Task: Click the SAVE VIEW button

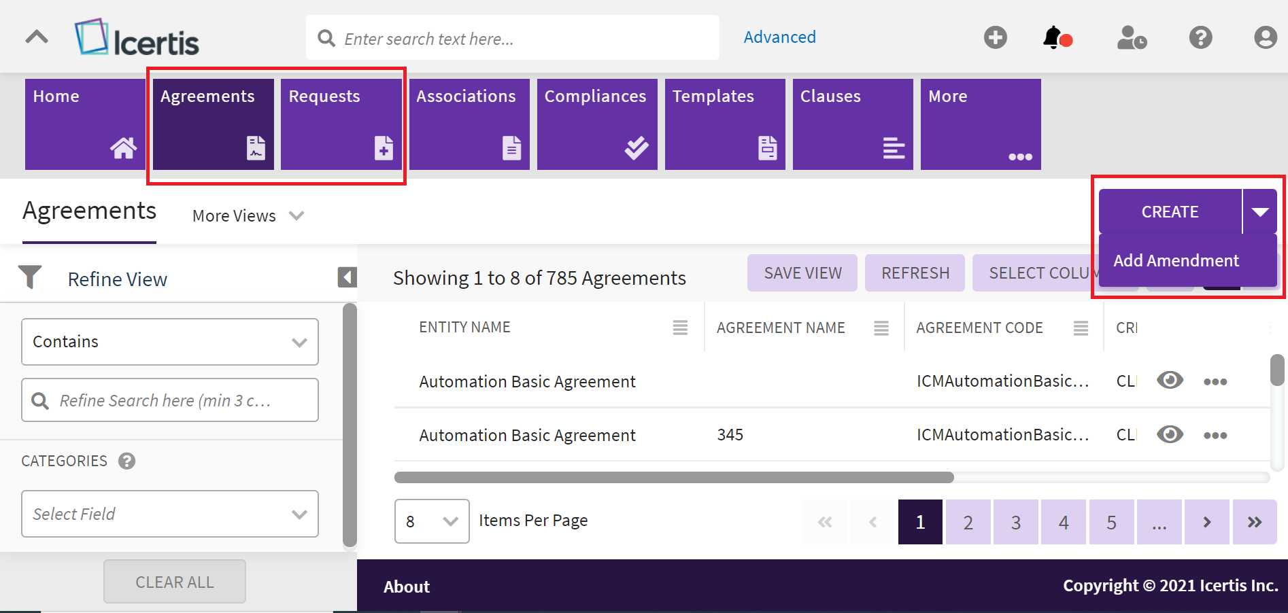Action: tap(802, 273)
